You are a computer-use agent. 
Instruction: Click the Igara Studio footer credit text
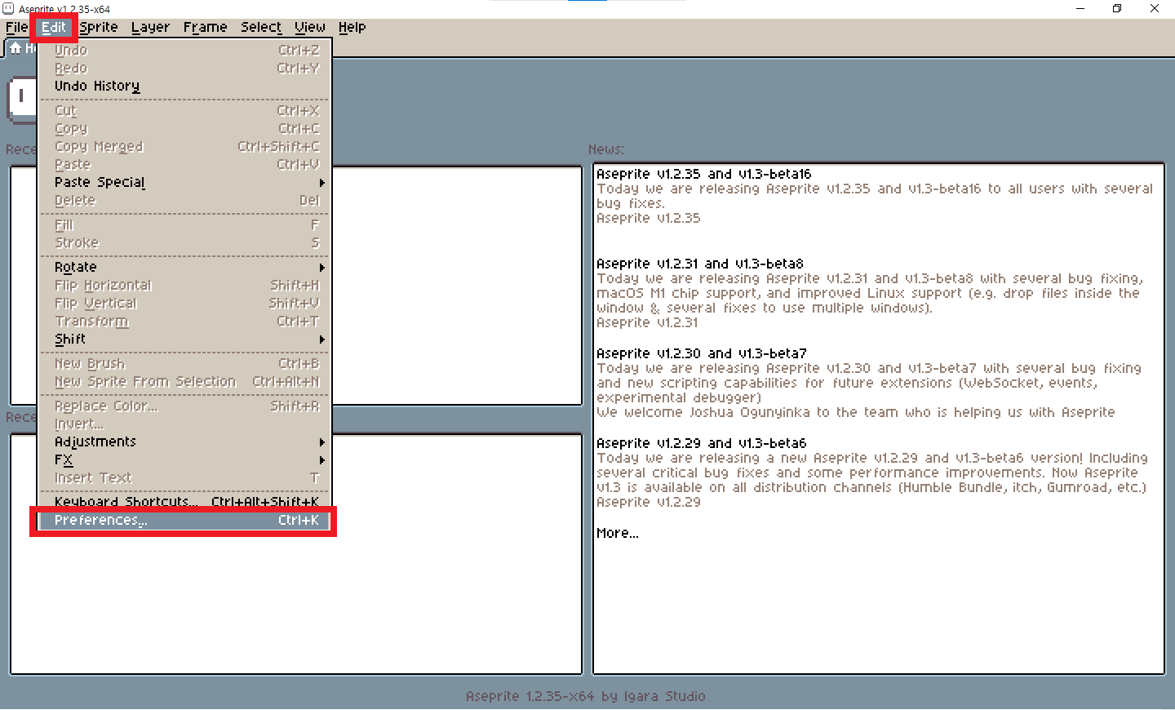[x=664, y=696]
